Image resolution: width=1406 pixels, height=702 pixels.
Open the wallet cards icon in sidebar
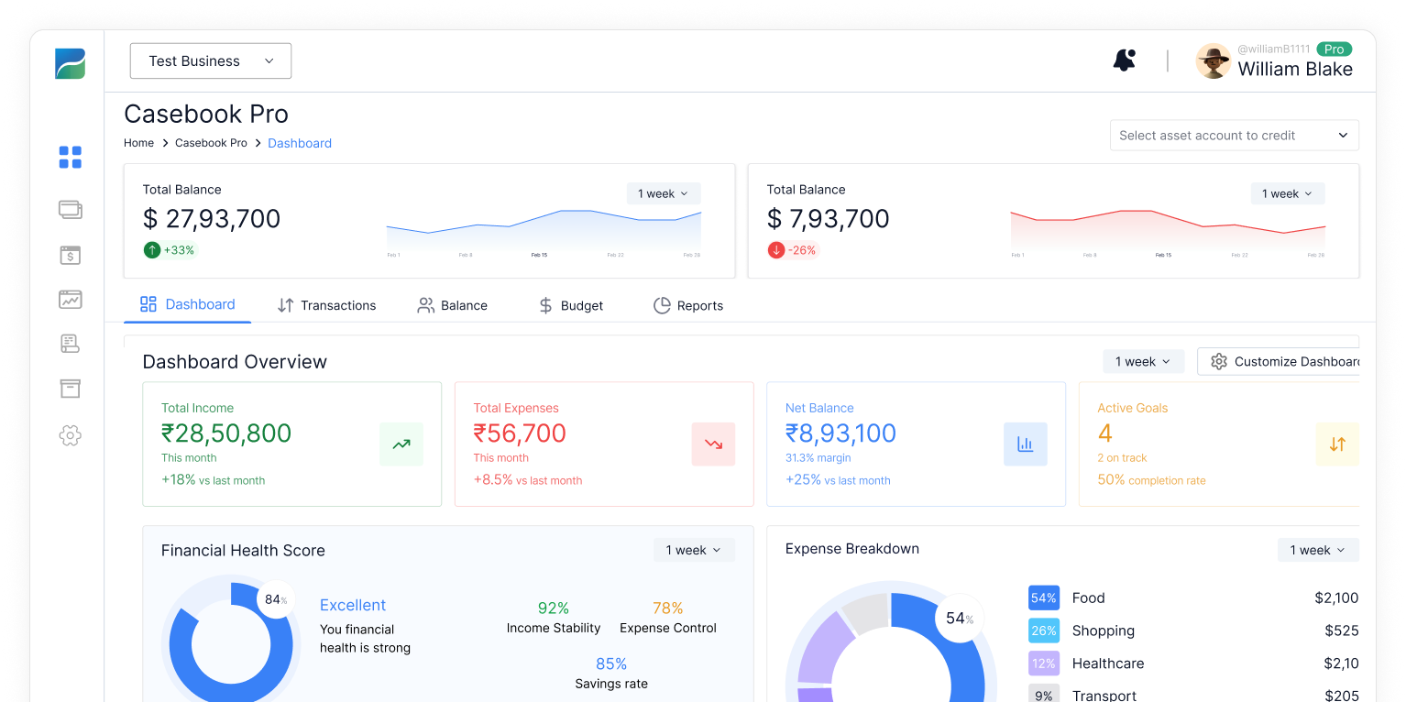coord(71,210)
